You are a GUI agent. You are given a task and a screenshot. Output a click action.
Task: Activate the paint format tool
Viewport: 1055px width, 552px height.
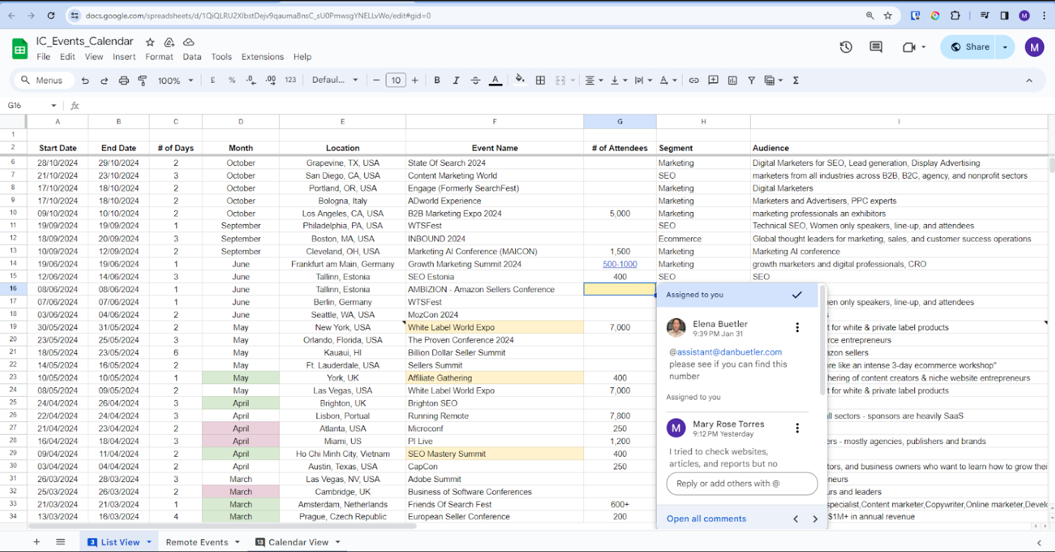142,80
